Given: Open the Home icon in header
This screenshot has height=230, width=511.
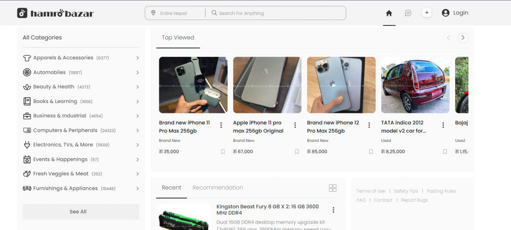Looking at the screenshot, I should (389, 13).
